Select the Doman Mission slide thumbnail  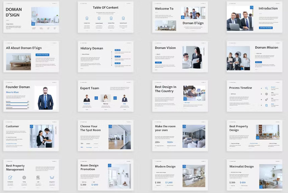254,57
